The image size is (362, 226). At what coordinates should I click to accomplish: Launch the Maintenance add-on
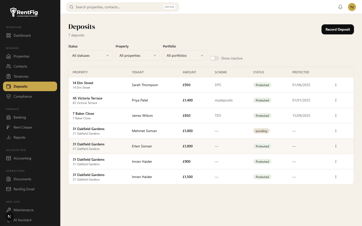(x=24, y=210)
